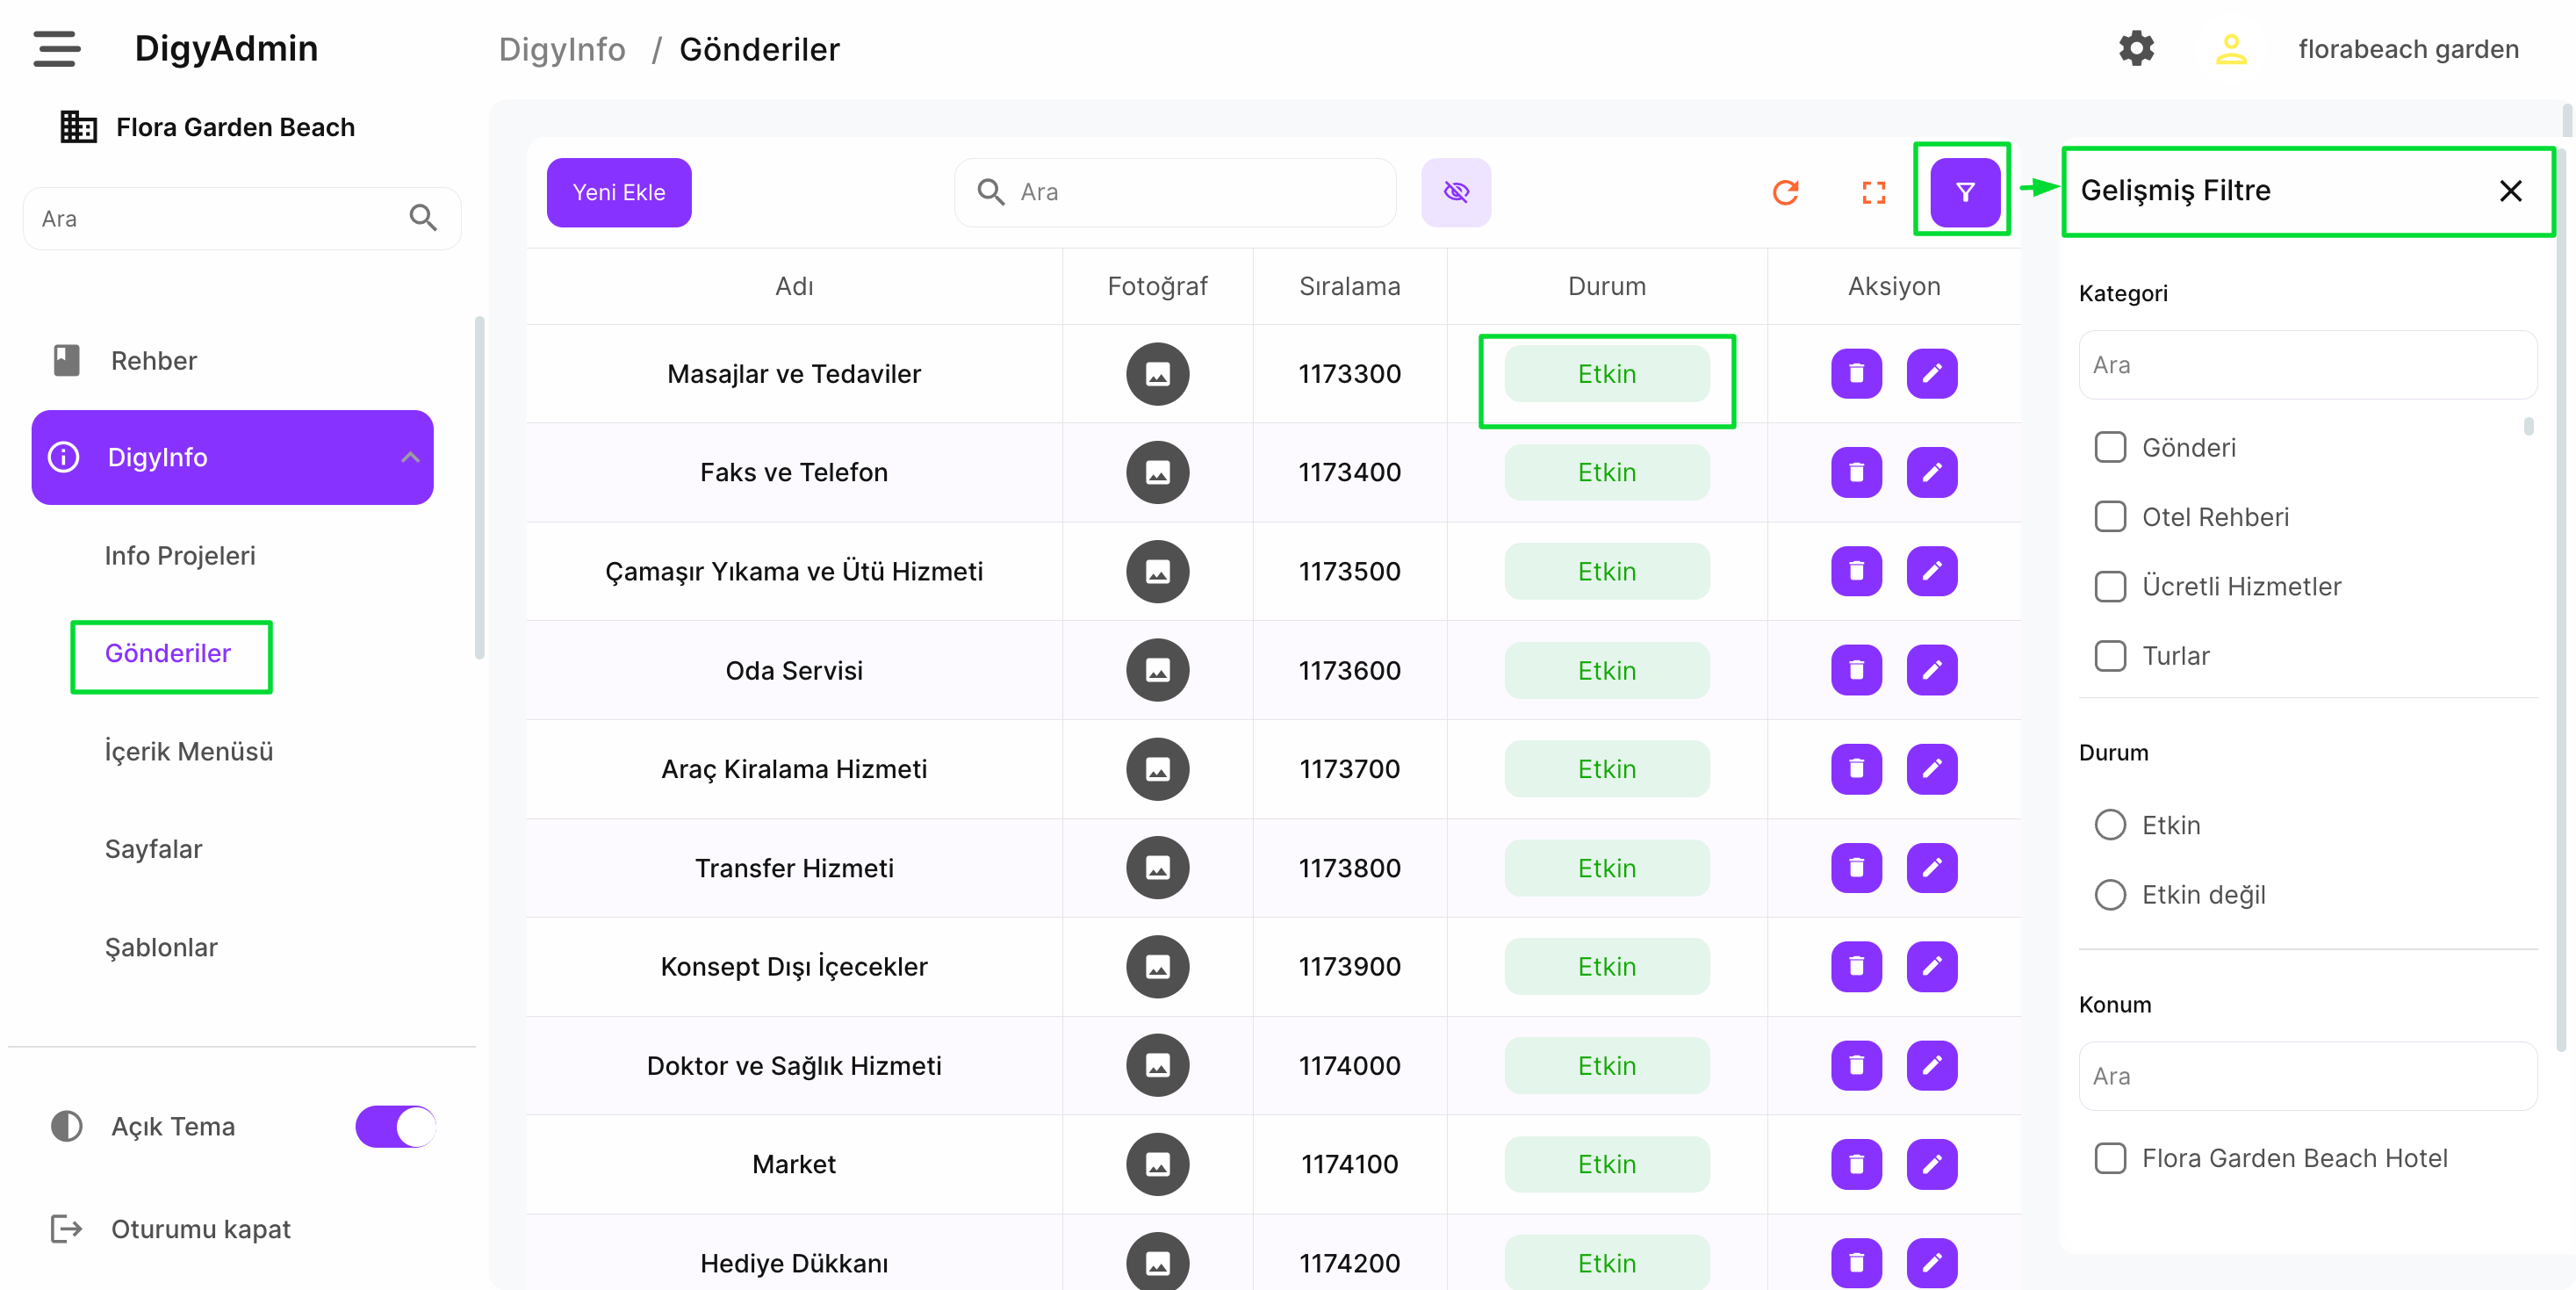Screen dimensions: 2576x1290
Task: Switch off the Açık Tema toggle
Action: coord(396,1126)
